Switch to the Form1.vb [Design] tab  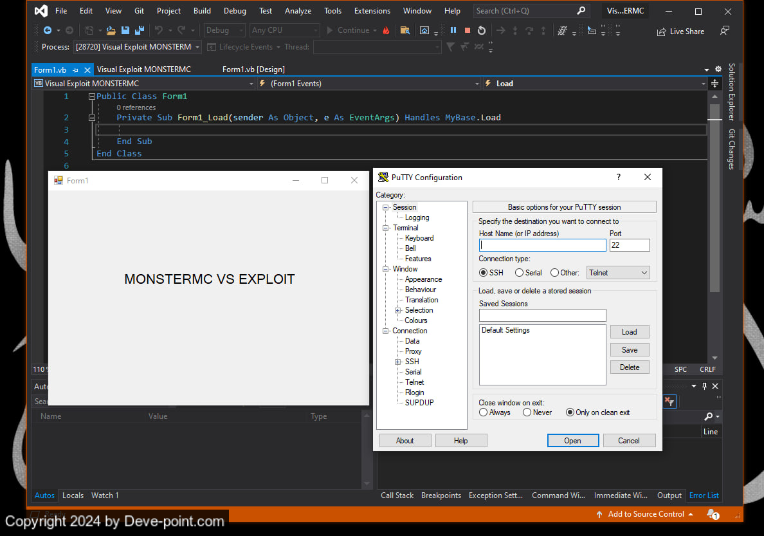(253, 69)
